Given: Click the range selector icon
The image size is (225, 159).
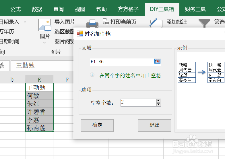Looking at the screenshot, I should click(157, 61).
